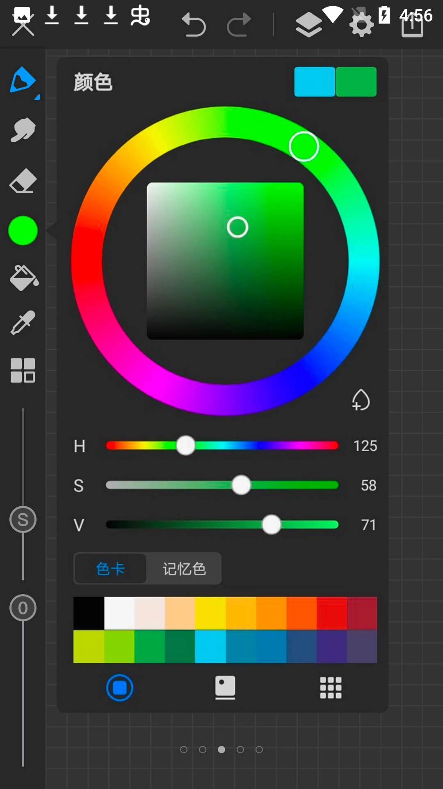Switch to the 记忆色 tab
Screen dimensions: 443x789
coord(184,569)
